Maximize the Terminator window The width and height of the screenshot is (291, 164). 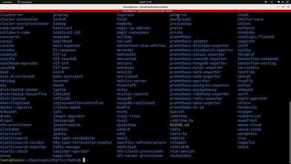[283, 7]
